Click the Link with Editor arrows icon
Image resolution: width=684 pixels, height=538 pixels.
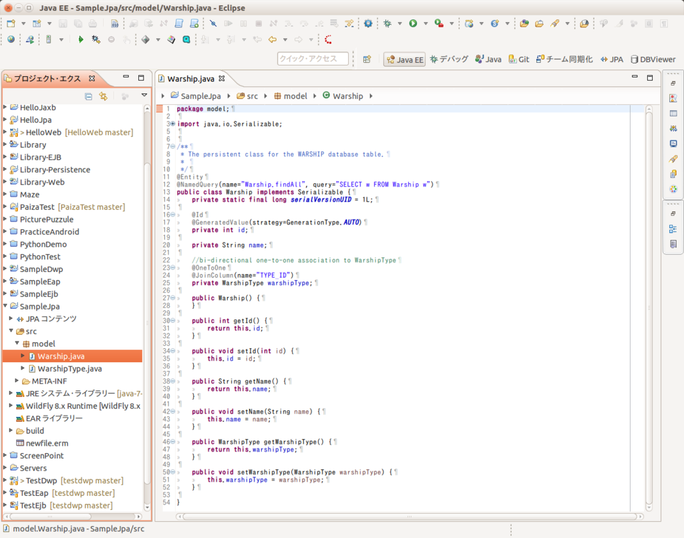pyautogui.click(x=103, y=96)
